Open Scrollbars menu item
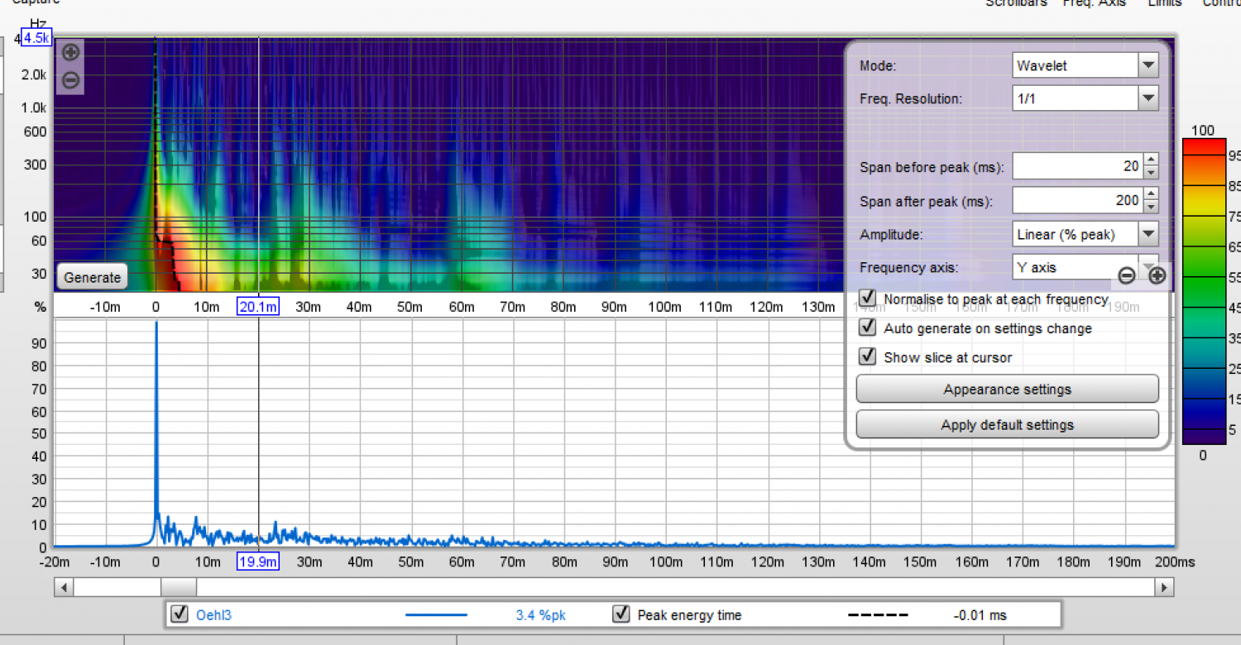The width and height of the screenshot is (1241, 645). tap(1016, 3)
